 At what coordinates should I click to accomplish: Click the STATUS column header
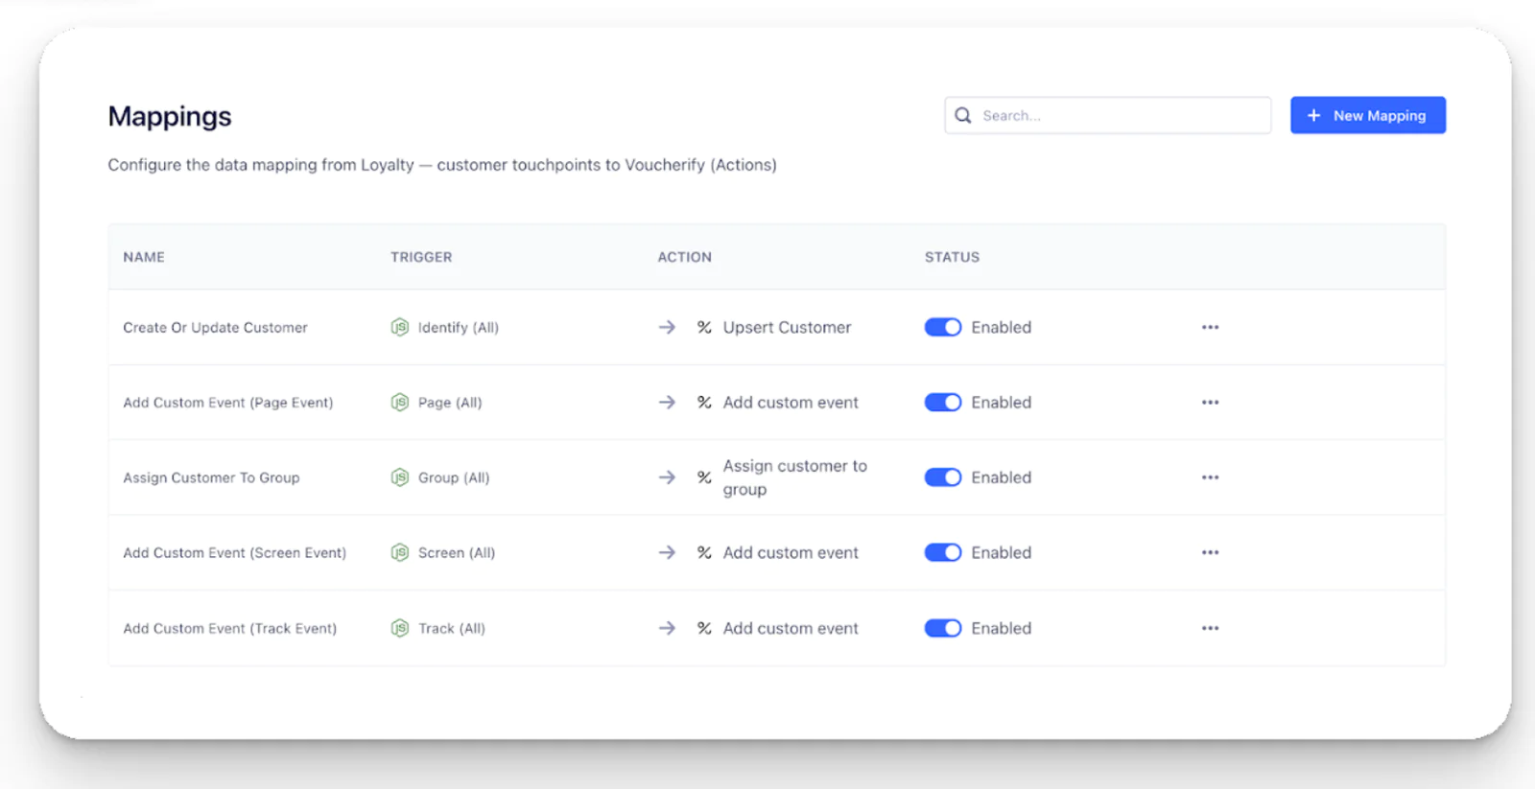click(x=952, y=257)
